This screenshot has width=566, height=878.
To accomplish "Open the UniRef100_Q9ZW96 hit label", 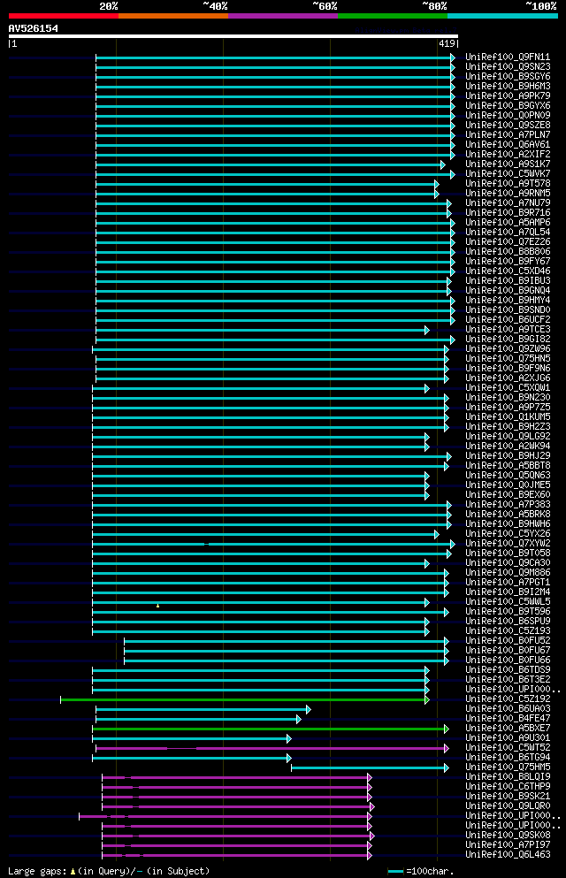I will coord(508,349).
